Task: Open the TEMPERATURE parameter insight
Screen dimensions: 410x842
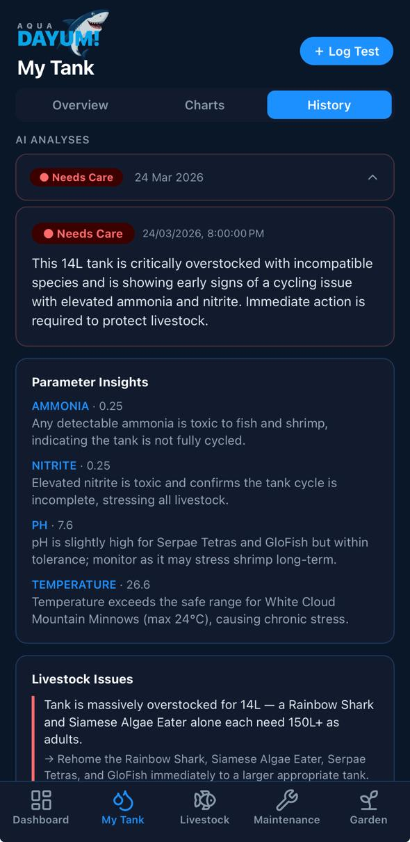Action: click(74, 585)
